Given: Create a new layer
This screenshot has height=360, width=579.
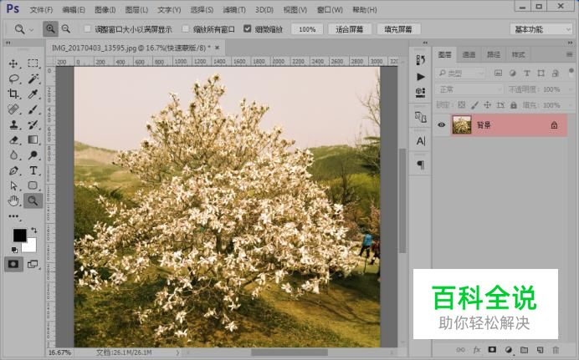Looking at the screenshot, I should pos(540,350).
